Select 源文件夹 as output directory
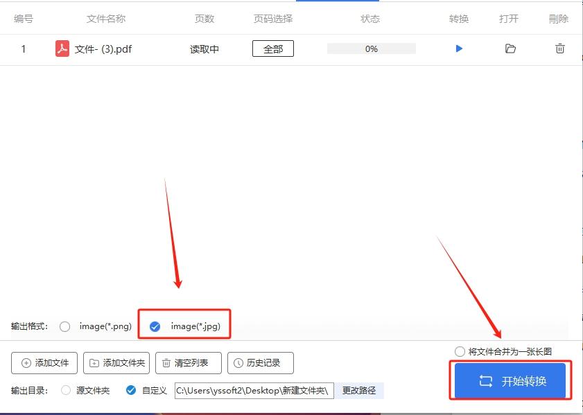The image size is (583, 415). (x=66, y=390)
